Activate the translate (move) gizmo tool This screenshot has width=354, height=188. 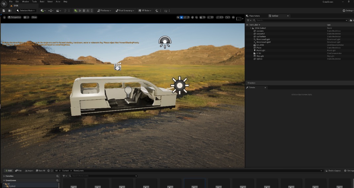point(181,17)
